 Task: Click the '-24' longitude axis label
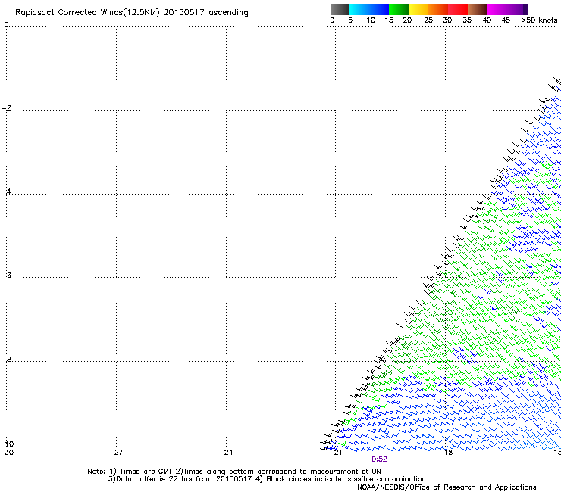[226, 453]
